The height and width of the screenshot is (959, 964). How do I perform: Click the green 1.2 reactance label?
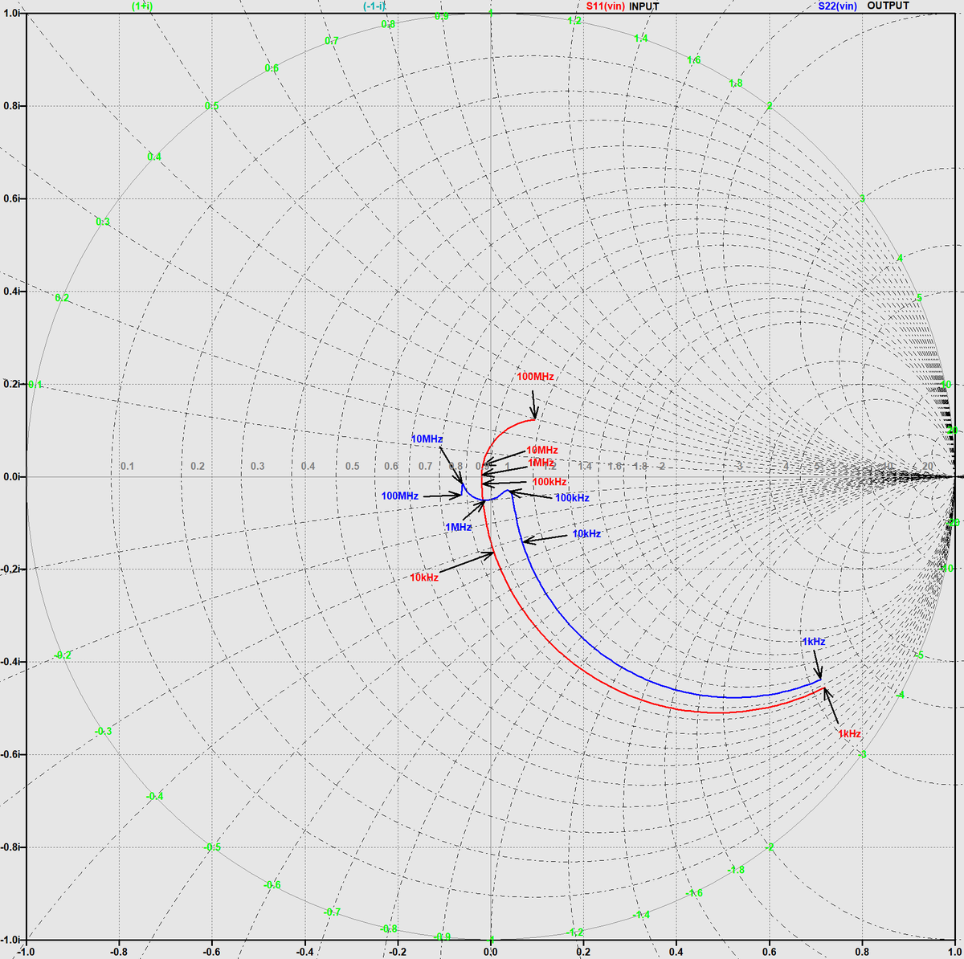pyautogui.click(x=574, y=20)
